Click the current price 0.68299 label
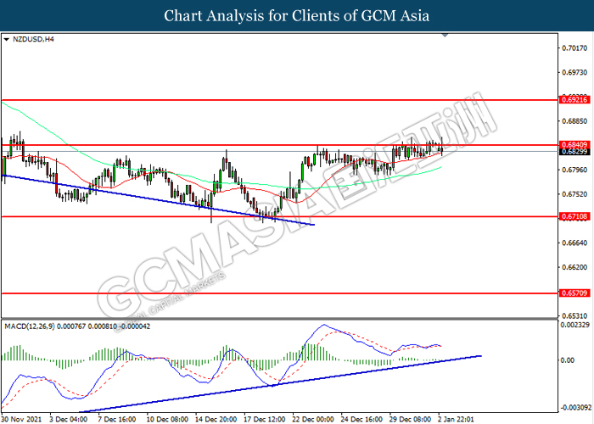Viewport: 594px width, 424px height. coord(574,152)
